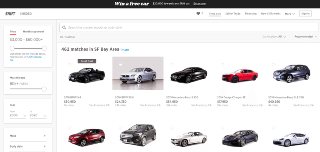Open the Year From 2006 dropdown
The image size is (320, 152).
(x=18, y=116)
